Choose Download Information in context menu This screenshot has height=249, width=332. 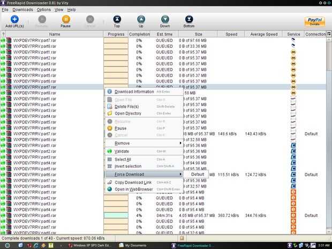tap(144, 92)
